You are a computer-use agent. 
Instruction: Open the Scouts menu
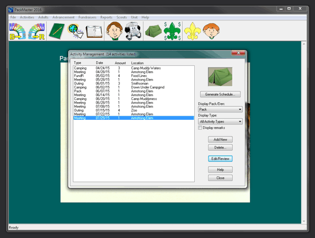tap(122, 17)
